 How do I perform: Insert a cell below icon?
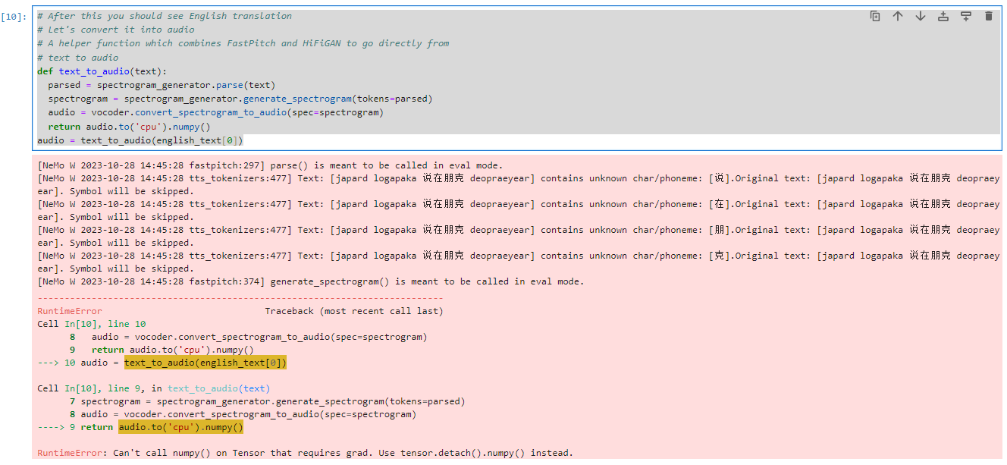tap(966, 16)
